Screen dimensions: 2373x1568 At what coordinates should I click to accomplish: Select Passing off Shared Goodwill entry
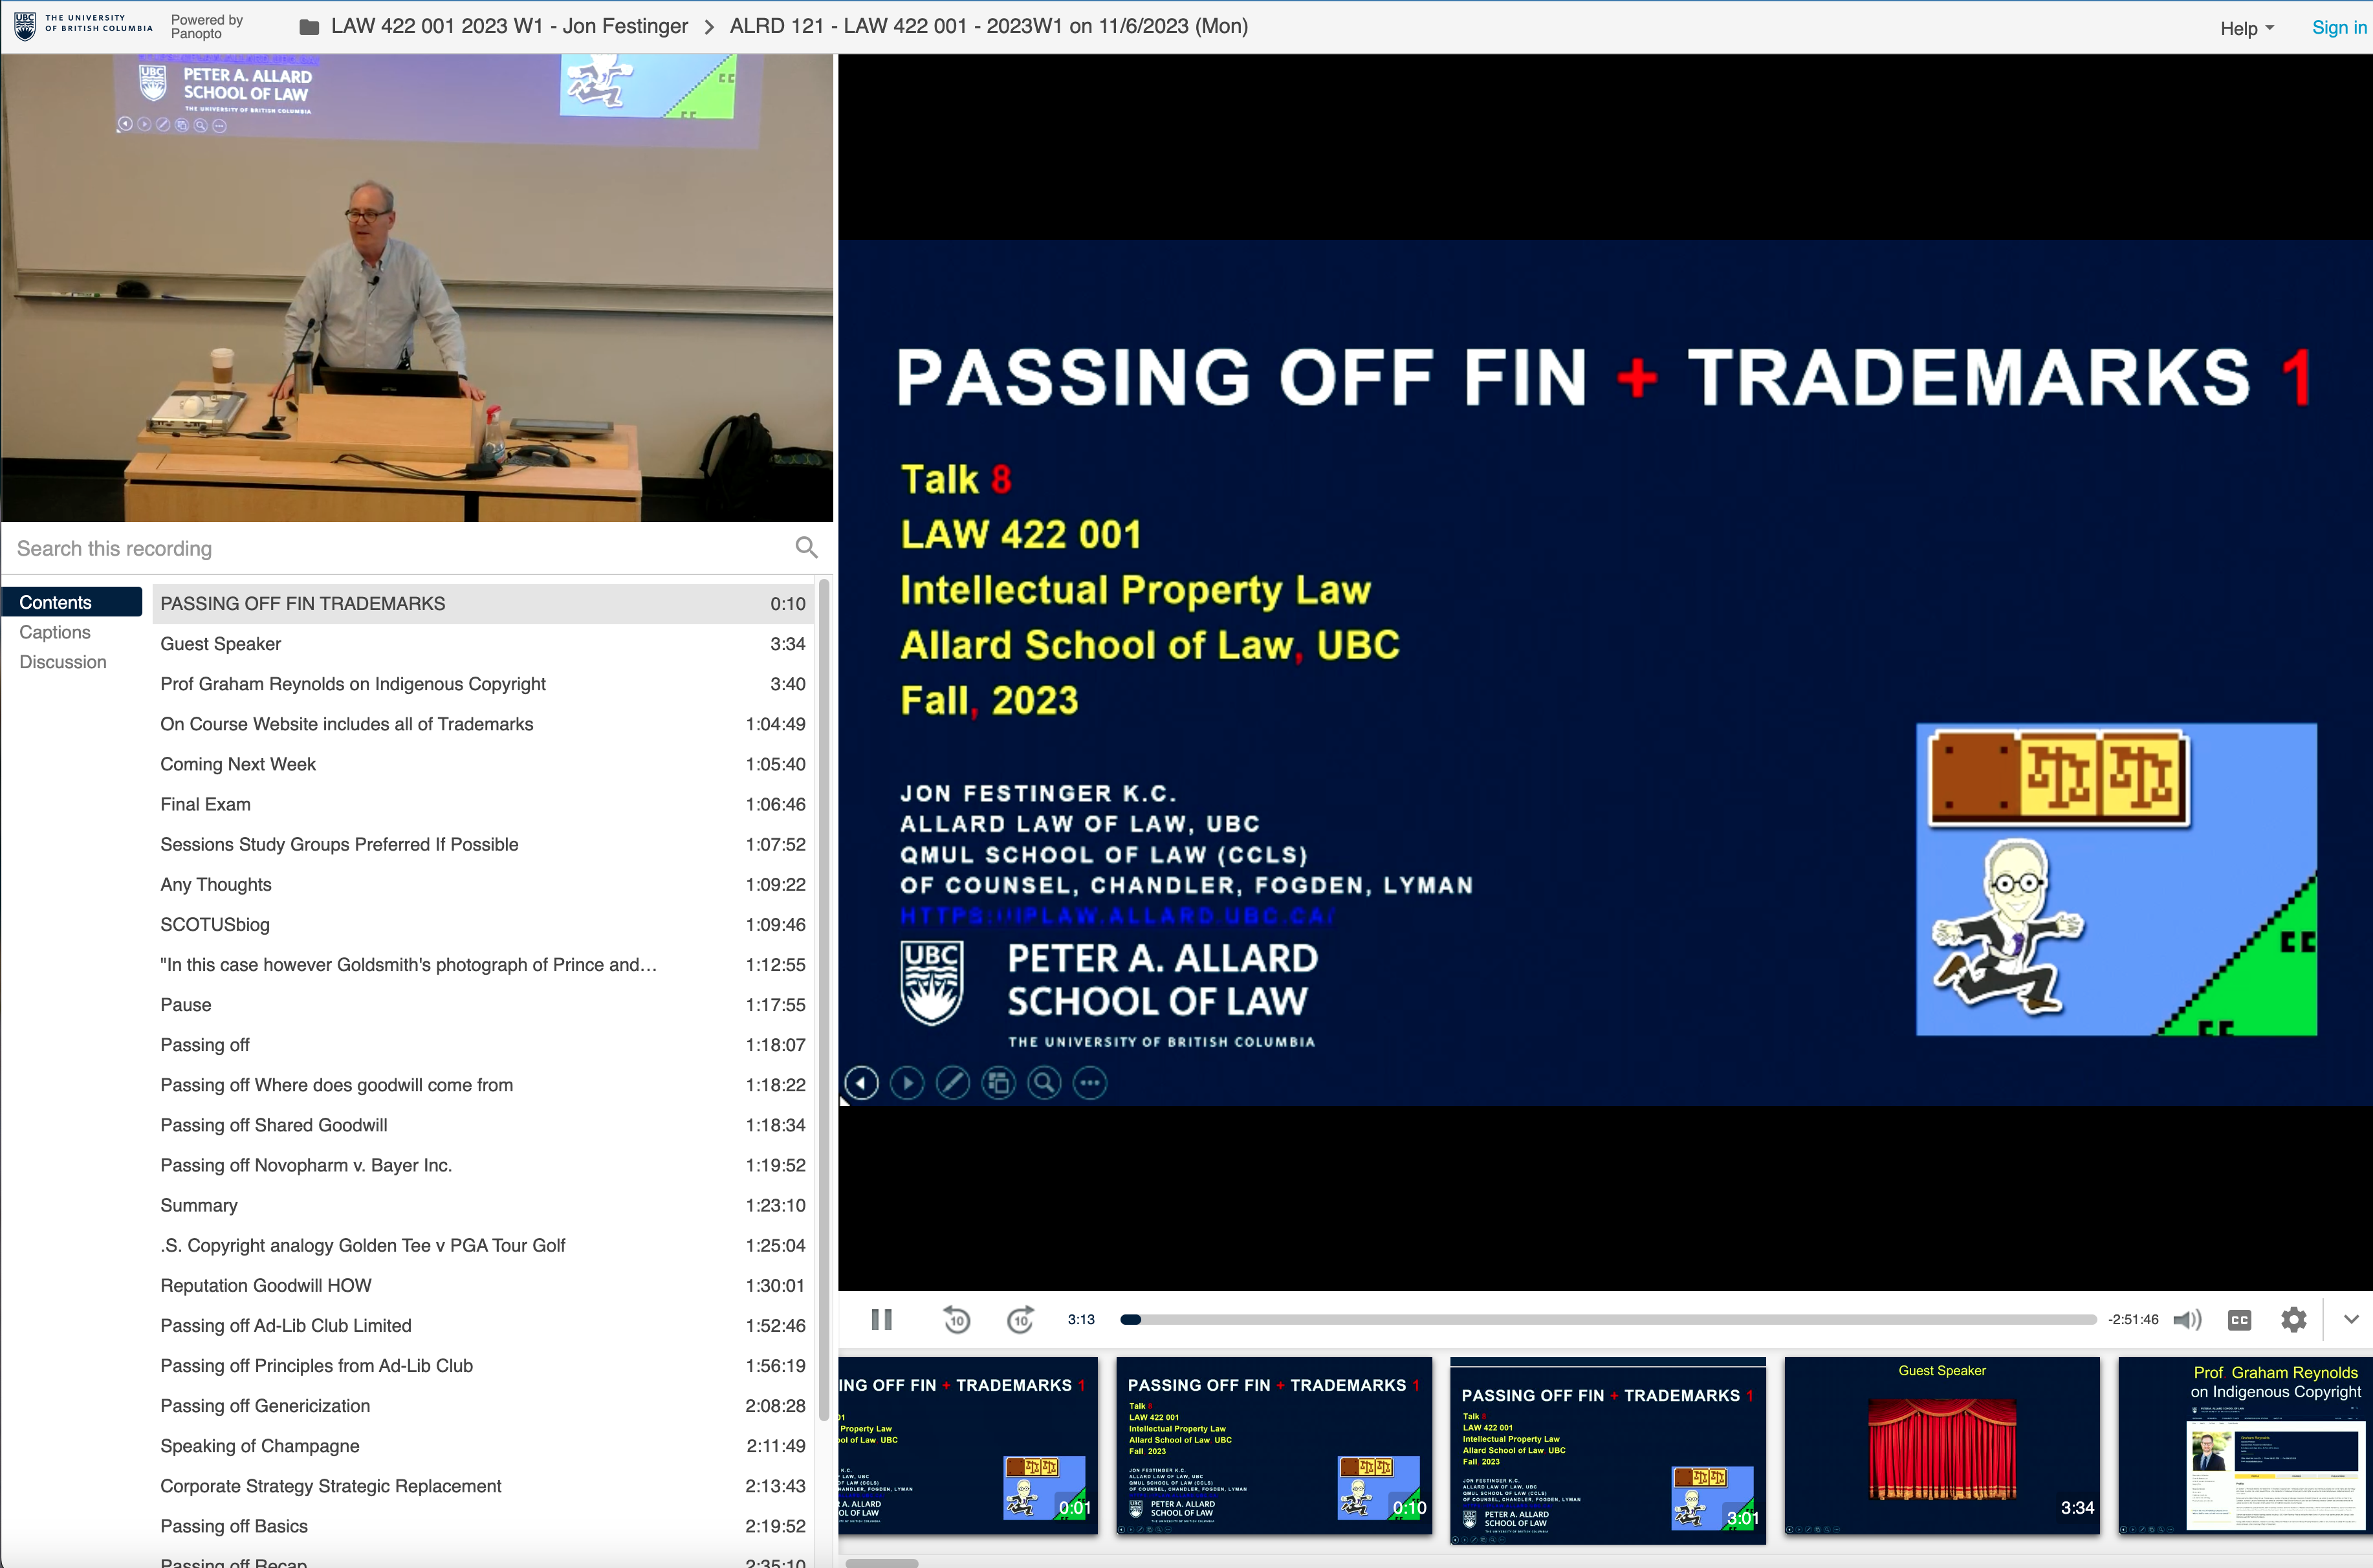[483, 1125]
